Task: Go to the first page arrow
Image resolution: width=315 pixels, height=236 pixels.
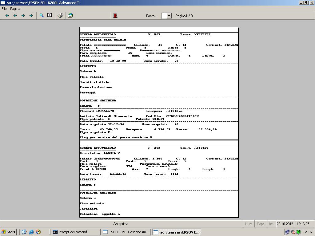Action: (x=7, y=16)
